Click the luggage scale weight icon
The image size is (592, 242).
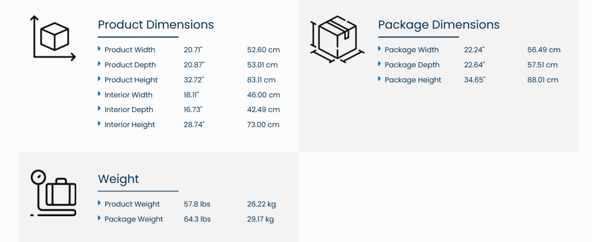click(54, 194)
